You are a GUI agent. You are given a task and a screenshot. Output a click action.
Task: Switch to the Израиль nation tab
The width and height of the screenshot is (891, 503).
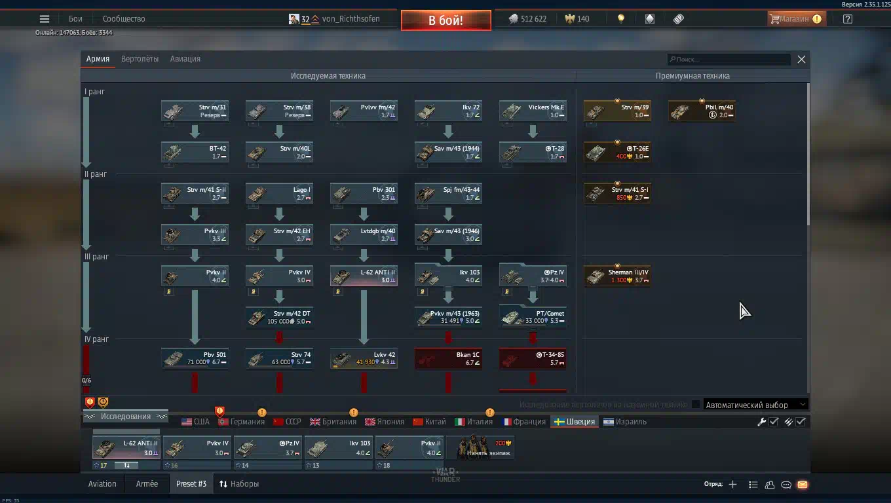(625, 422)
